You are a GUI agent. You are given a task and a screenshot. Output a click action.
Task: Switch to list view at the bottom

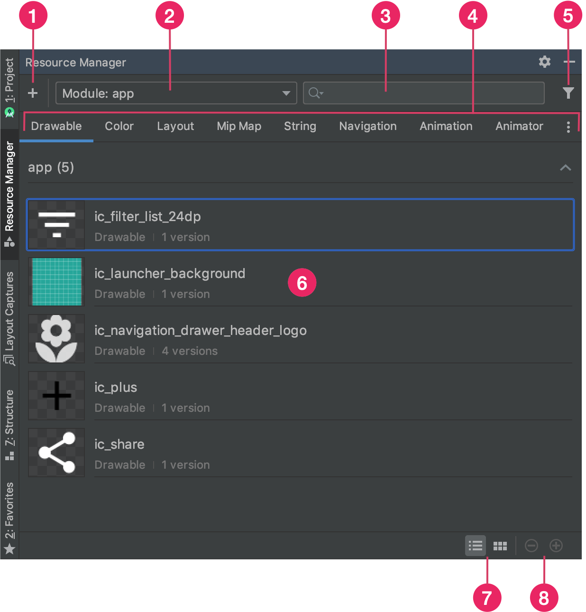(x=476, y=546)
